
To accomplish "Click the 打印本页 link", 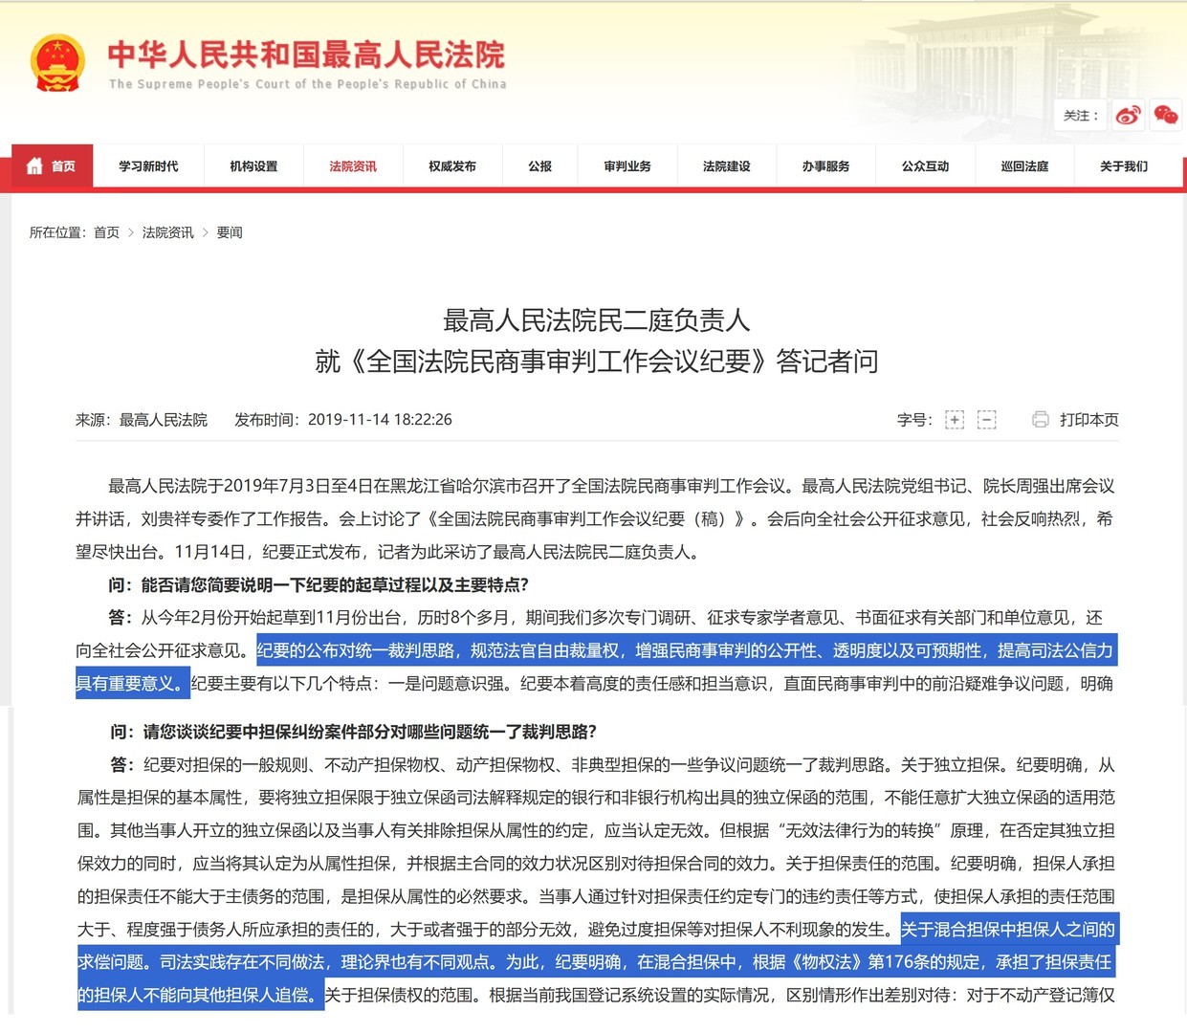I will pyautogui.click(x=1088, y=420).
